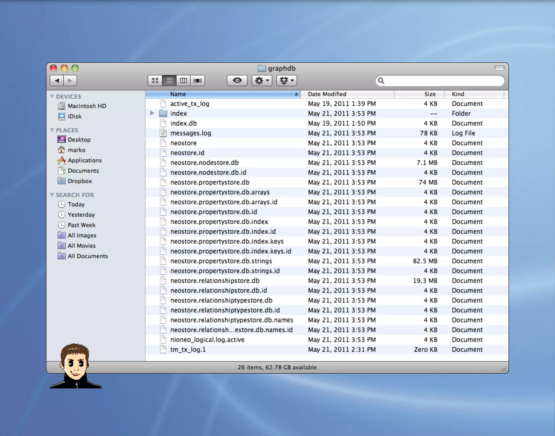Open the gear Action dropdown menu
The image size is (555, 436).
click(x=262, y=80)
